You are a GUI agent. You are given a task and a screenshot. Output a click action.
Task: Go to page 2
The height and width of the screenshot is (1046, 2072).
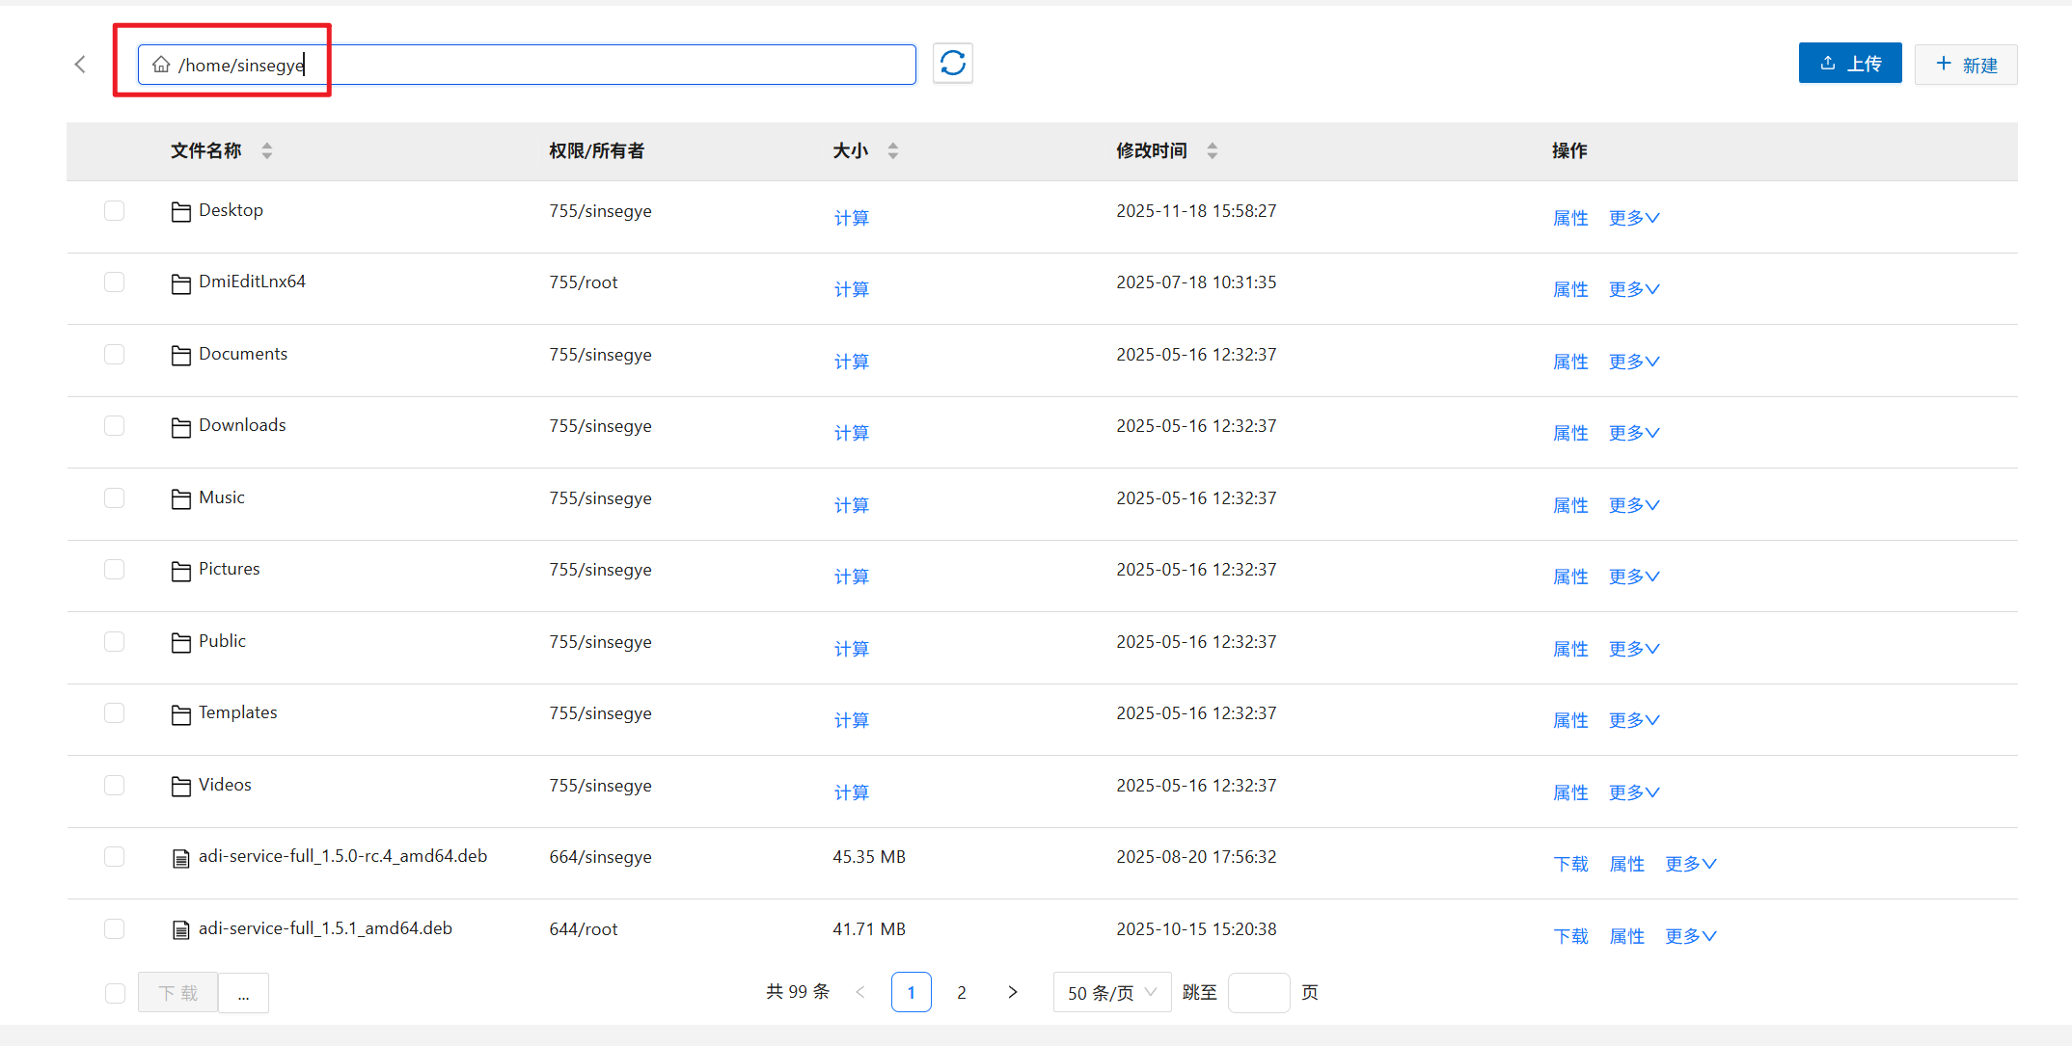point(961,992)
